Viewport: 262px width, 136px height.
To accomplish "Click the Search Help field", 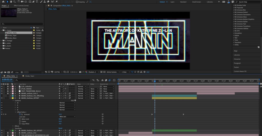I will point(248,2).
